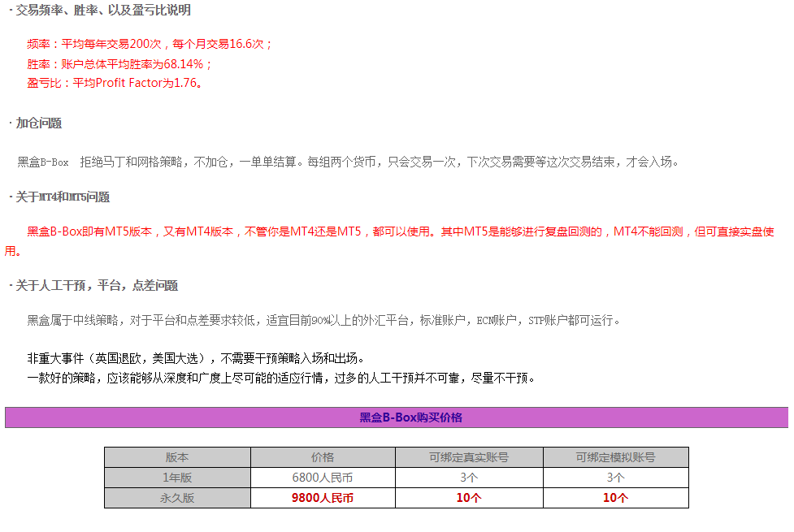Select the '9800人民币' price cell

tap(323, 498)
